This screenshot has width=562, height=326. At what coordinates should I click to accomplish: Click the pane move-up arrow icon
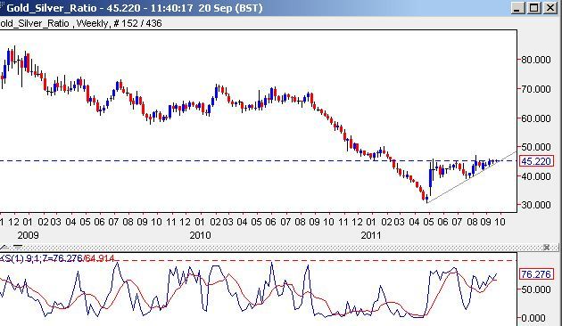(x=5, y=248)
